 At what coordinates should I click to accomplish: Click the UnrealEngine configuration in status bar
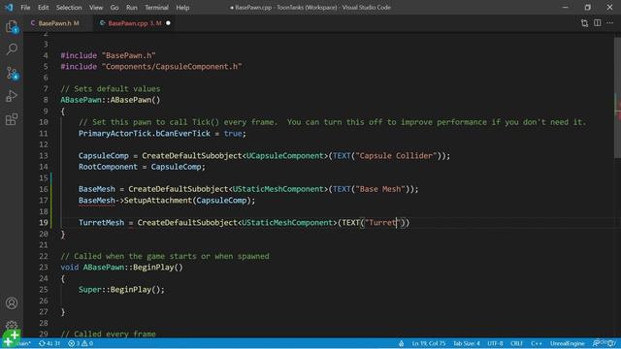(567, 343)
